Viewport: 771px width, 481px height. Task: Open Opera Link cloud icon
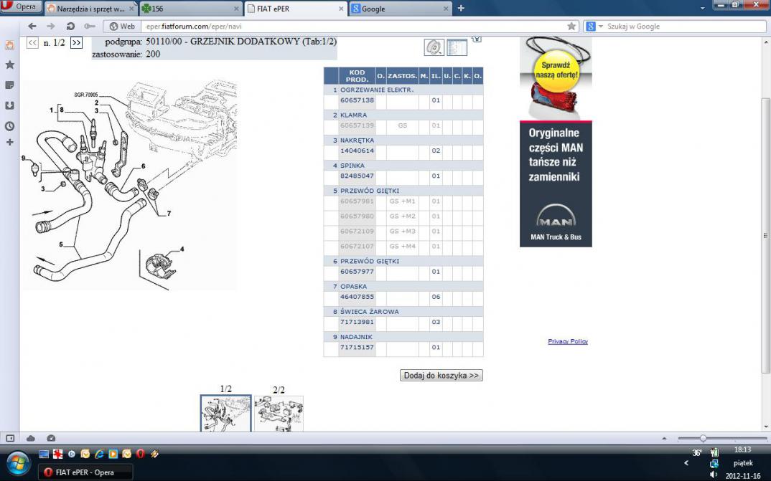point(30,438)
